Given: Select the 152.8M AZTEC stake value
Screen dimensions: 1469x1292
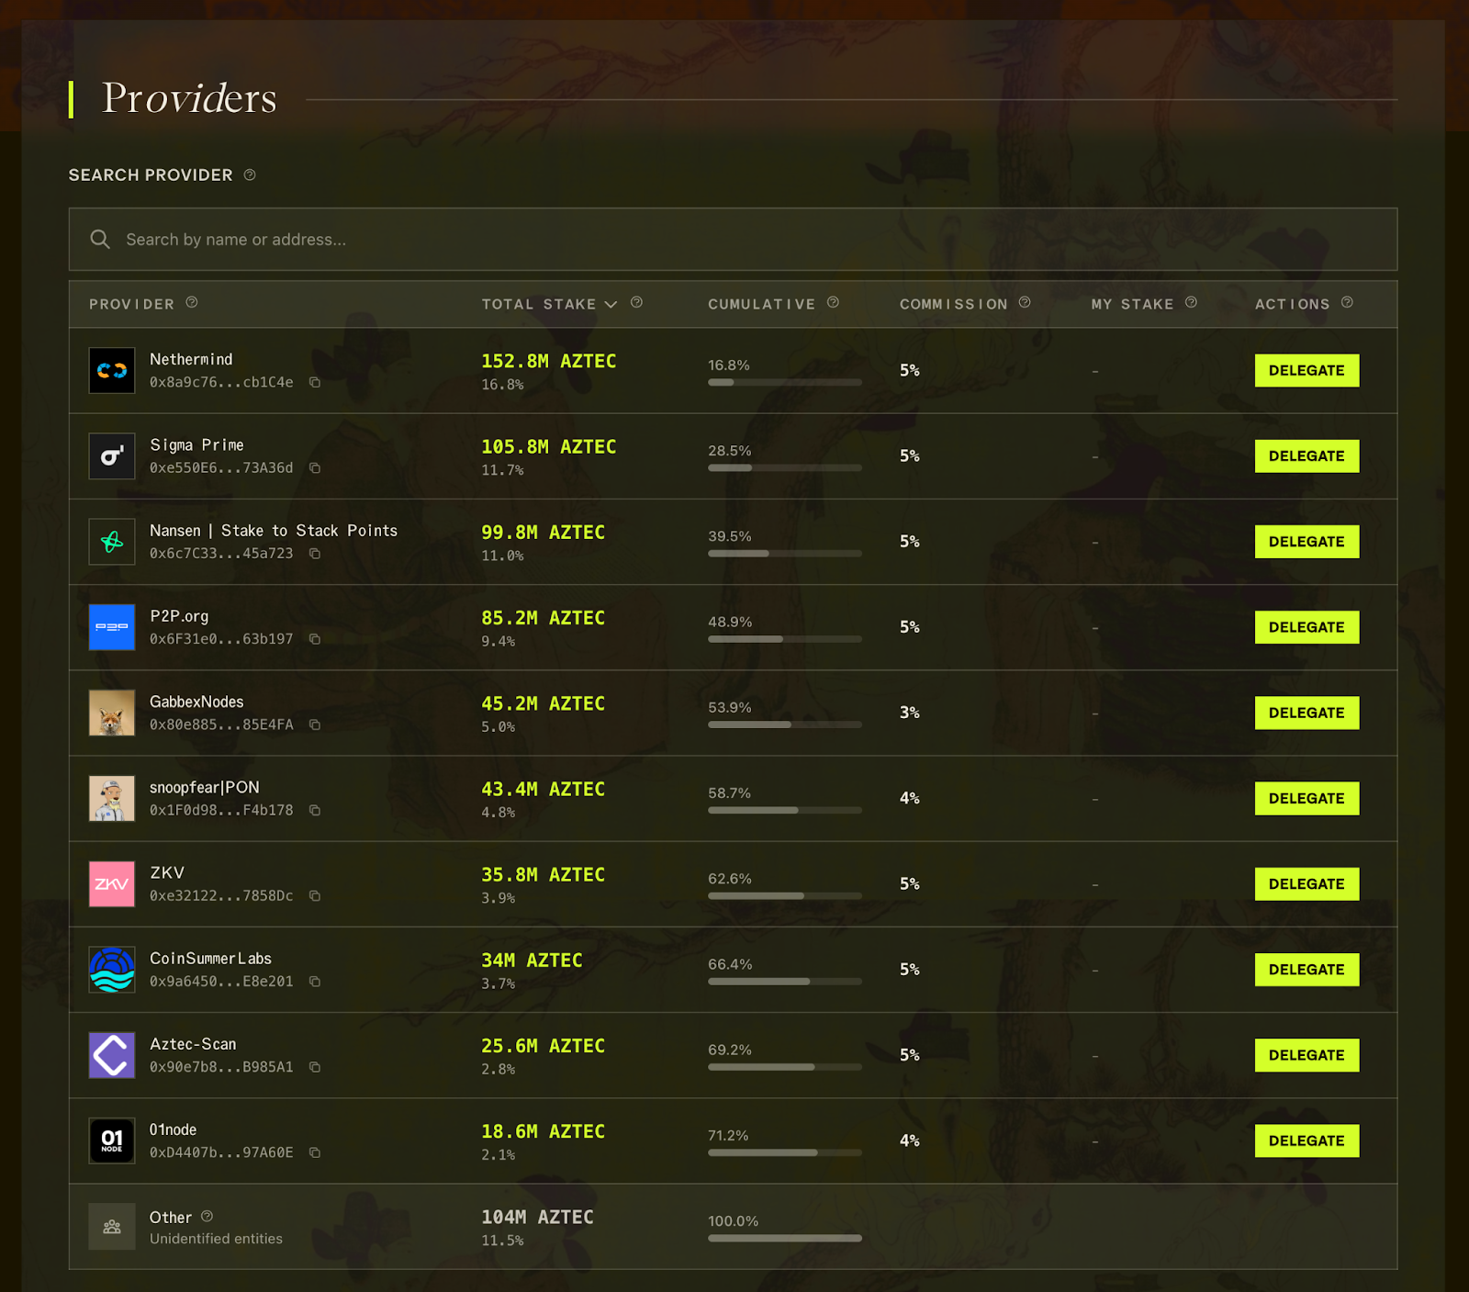Looking at the screenshot, I should 549,361.
